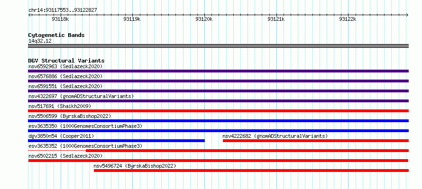422x189 pixels.
Task: Select the nsv6502215 red variant bar
Action: (218, 161)
